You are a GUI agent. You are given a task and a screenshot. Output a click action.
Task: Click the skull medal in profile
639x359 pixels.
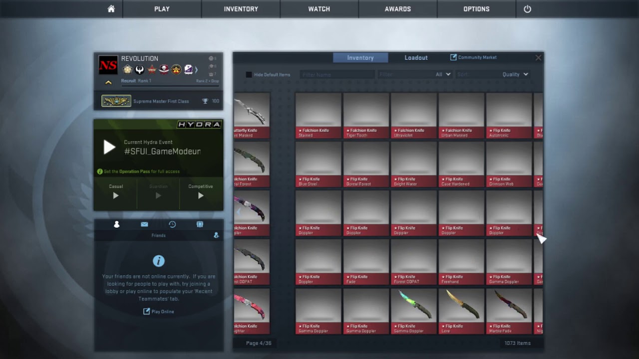[164, 70]
